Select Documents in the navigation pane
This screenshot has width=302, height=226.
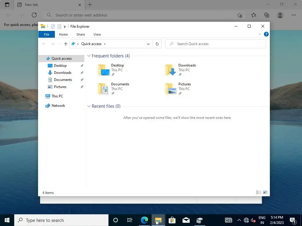63,80
